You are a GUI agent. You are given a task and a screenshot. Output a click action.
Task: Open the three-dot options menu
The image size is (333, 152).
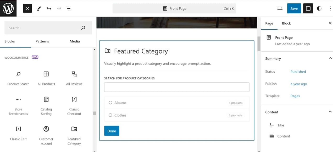click(x=330, y=8)
